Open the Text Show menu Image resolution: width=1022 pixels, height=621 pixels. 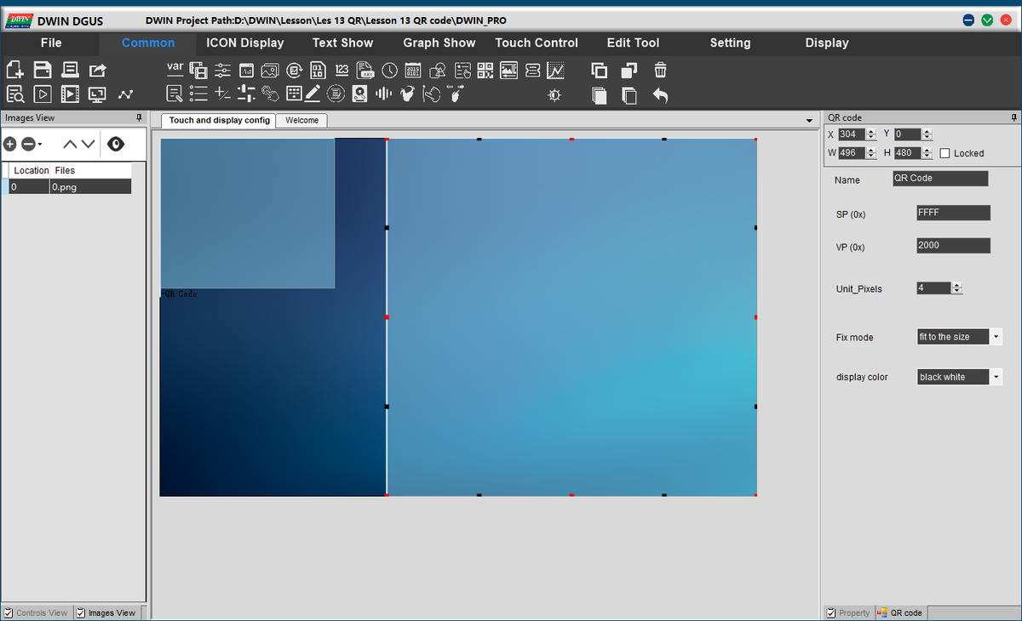[342, 43]
